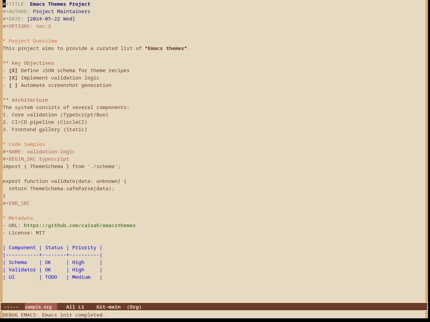Viewport: 430px width, 322px height.
Task: Click the Component table header cell
Action: [x=22, y=248]
